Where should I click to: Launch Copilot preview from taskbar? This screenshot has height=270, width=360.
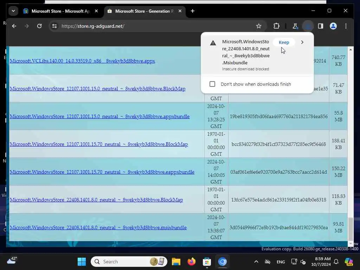pos(349,262)
